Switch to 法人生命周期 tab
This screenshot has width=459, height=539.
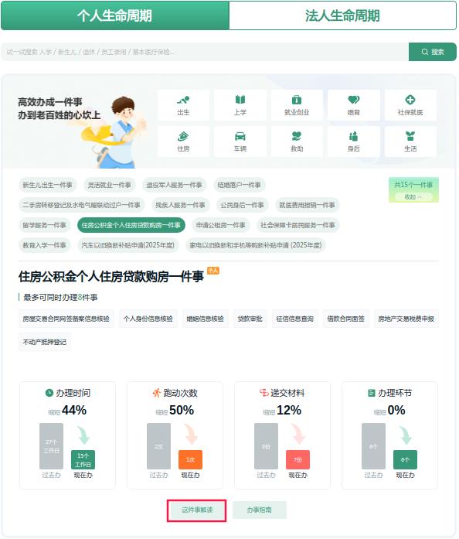tap(342, 15)
